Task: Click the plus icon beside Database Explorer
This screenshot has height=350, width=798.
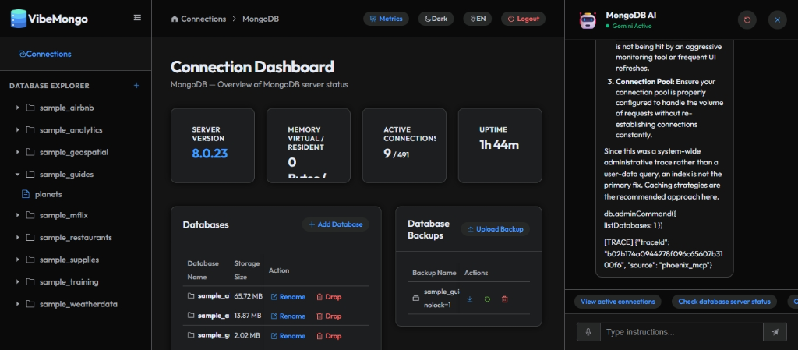Action: [136, 86]
